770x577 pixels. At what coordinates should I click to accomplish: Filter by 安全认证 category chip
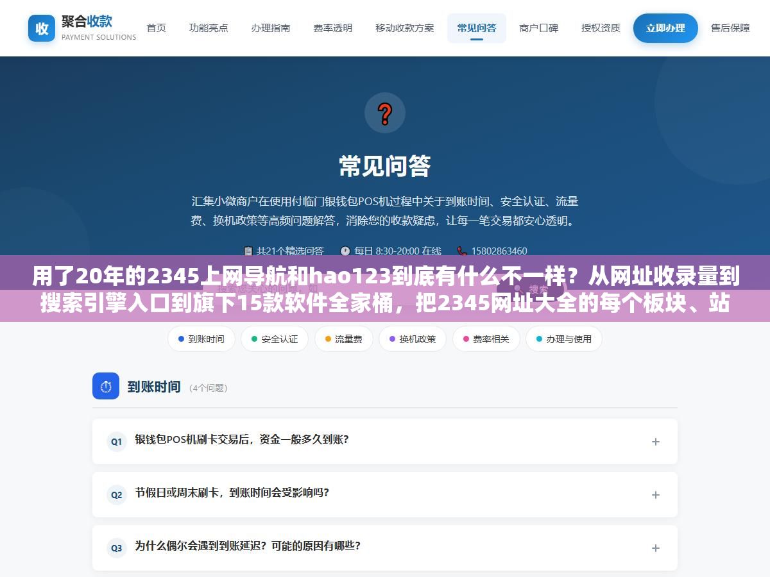tap(275, 339)
